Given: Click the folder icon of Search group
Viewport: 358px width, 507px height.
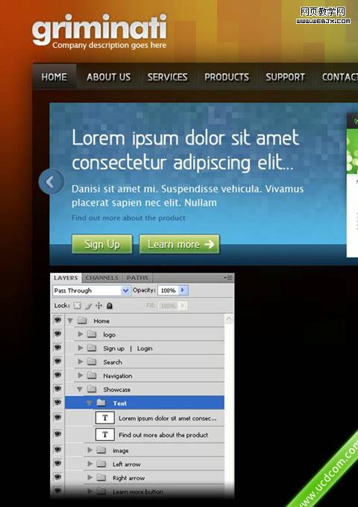Looking at the screenshot, I should 92,362.
